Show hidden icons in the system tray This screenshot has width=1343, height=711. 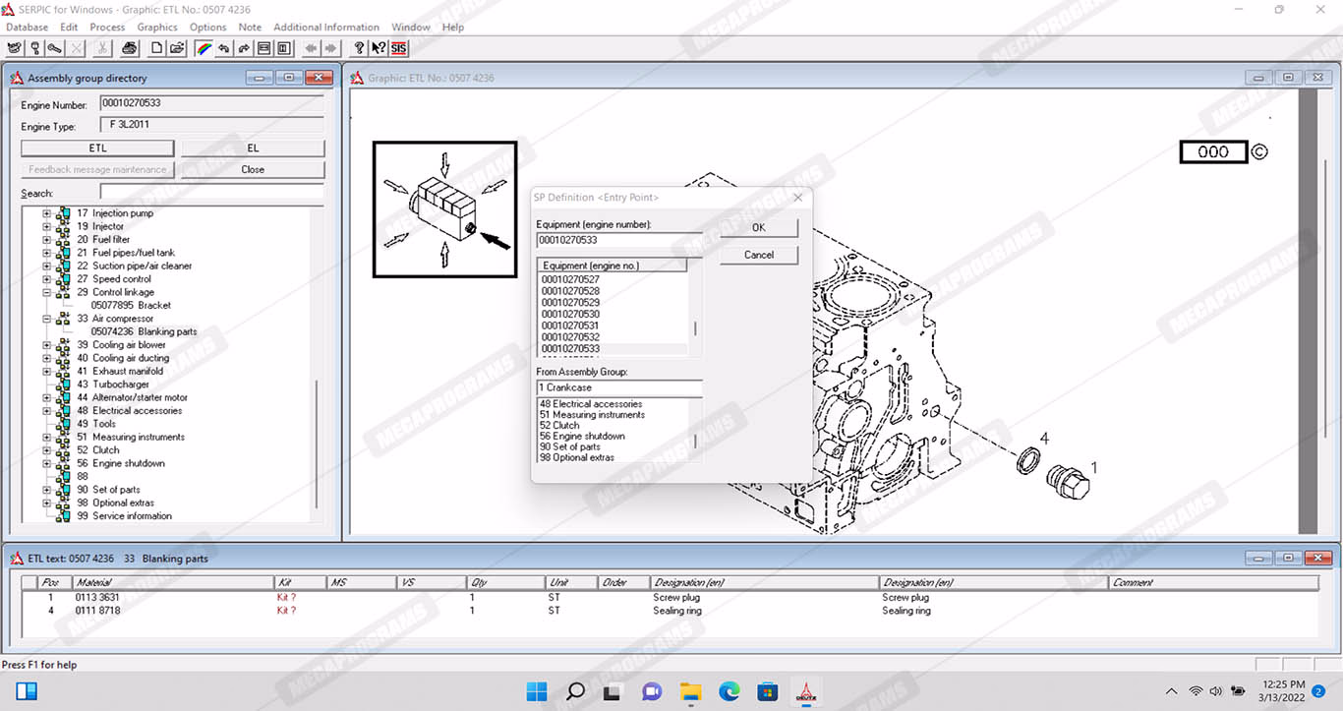[1171, 691]
